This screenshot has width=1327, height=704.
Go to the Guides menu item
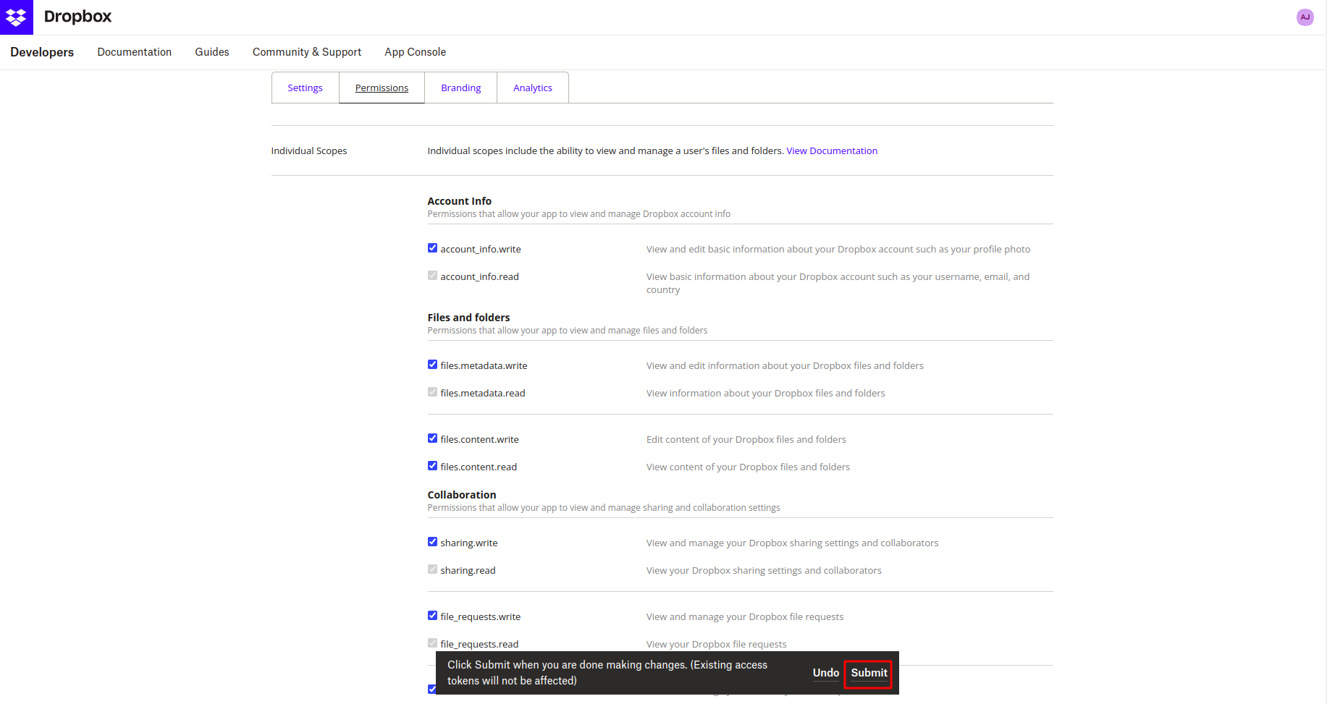[x=212, y=52]
